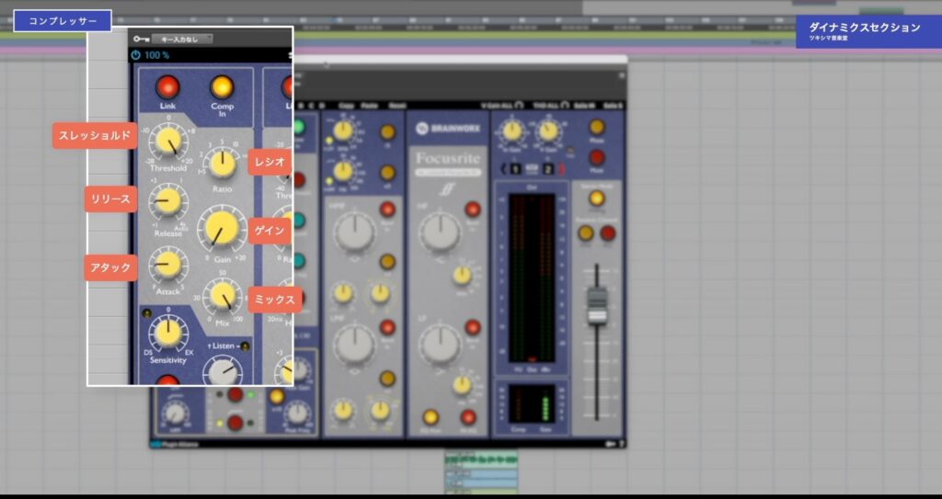Toggle the red In button beside LPF knob
This screenshot has height=499, width=942.
(387, 327)
